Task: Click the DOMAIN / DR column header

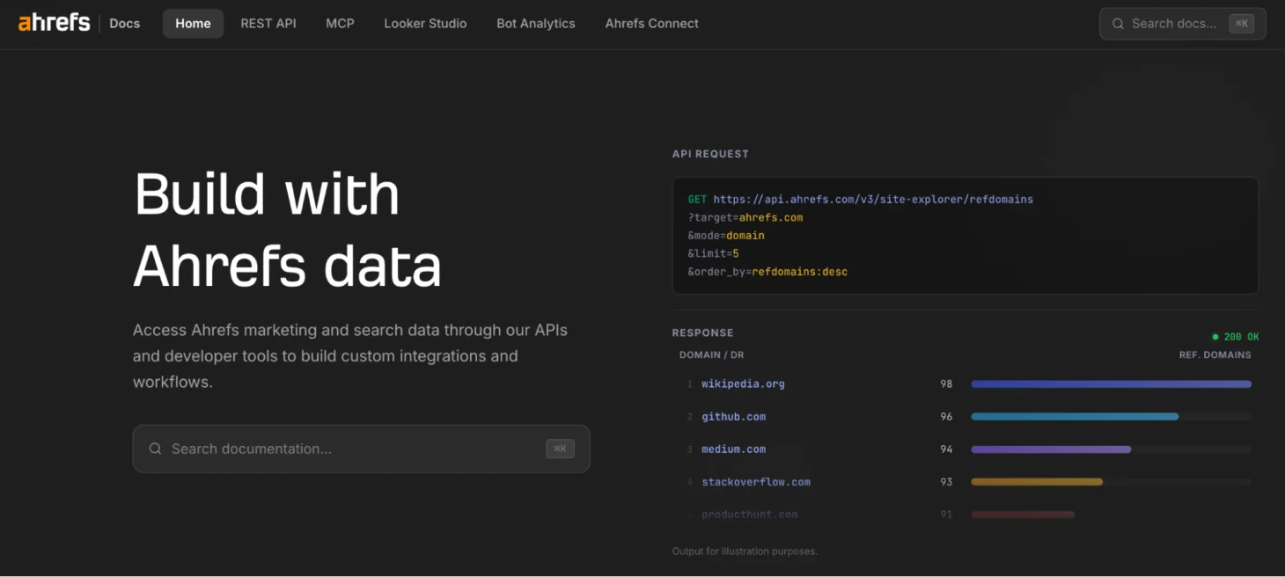Action: 711,354
